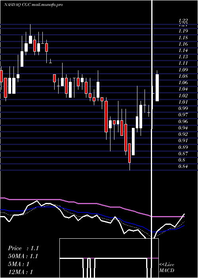Click the 0.97 price level label
The image size is (198, 278).
(183, 115)
